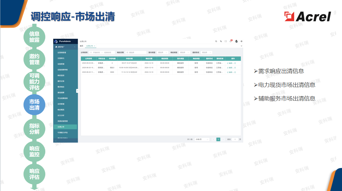Open 基线测算 in the sidebar
The width and height of the screenshot is (342, 191).
65,93
